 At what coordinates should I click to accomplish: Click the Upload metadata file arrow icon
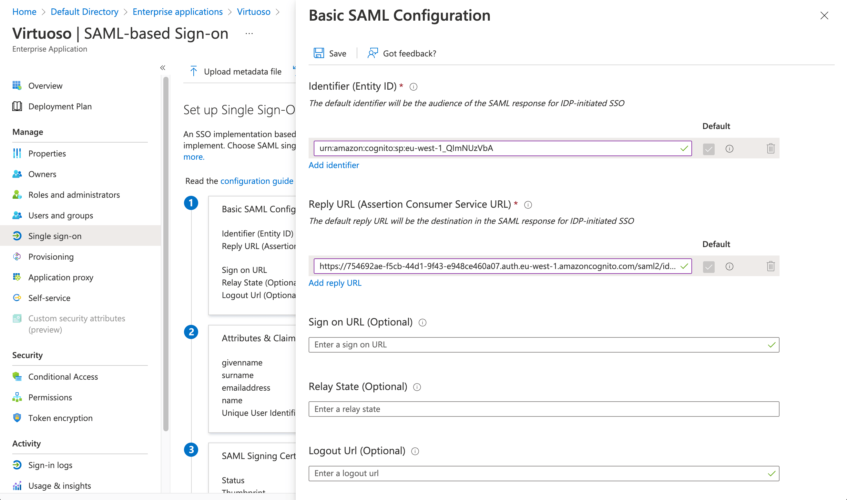[x=193, y=71]
